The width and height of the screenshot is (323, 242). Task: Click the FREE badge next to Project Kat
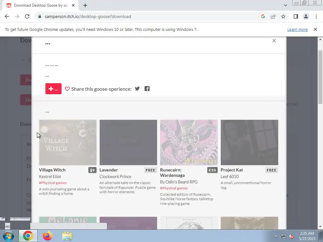click(272, 170)
